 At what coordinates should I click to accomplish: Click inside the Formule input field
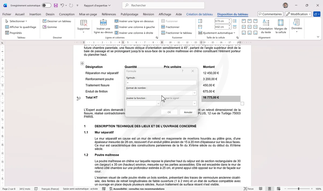[x=161, y=83]
